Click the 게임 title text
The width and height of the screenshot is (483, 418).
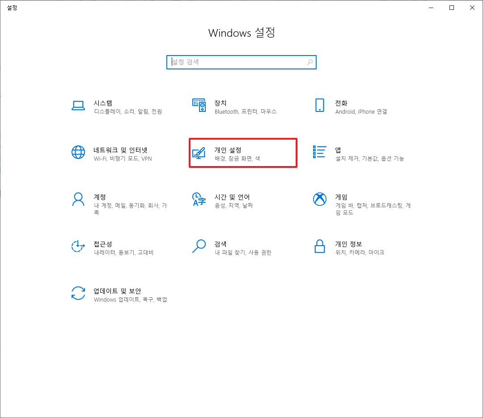click(341, 197)
